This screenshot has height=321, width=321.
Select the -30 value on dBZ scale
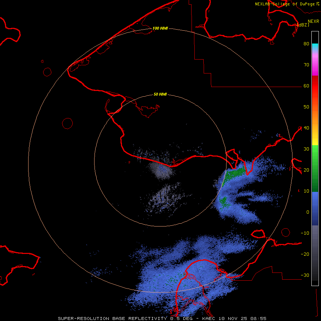click(305, 275)
